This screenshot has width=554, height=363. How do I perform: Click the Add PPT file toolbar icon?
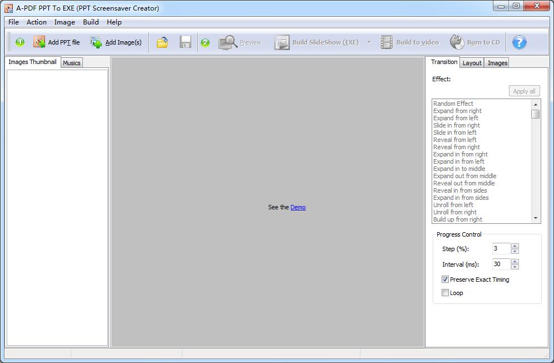tap(39, 42)
